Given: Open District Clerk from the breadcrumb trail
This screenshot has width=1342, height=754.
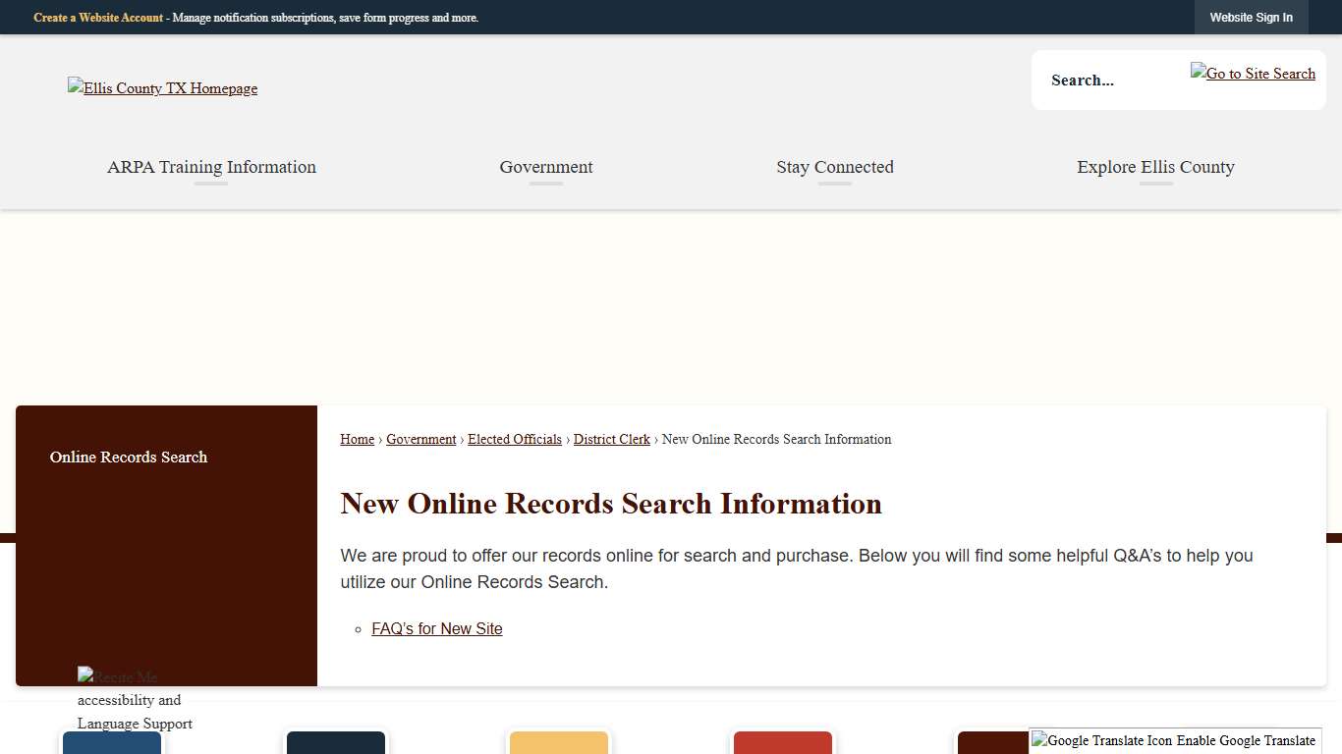Looking at the screenshot, I should 611,439.
